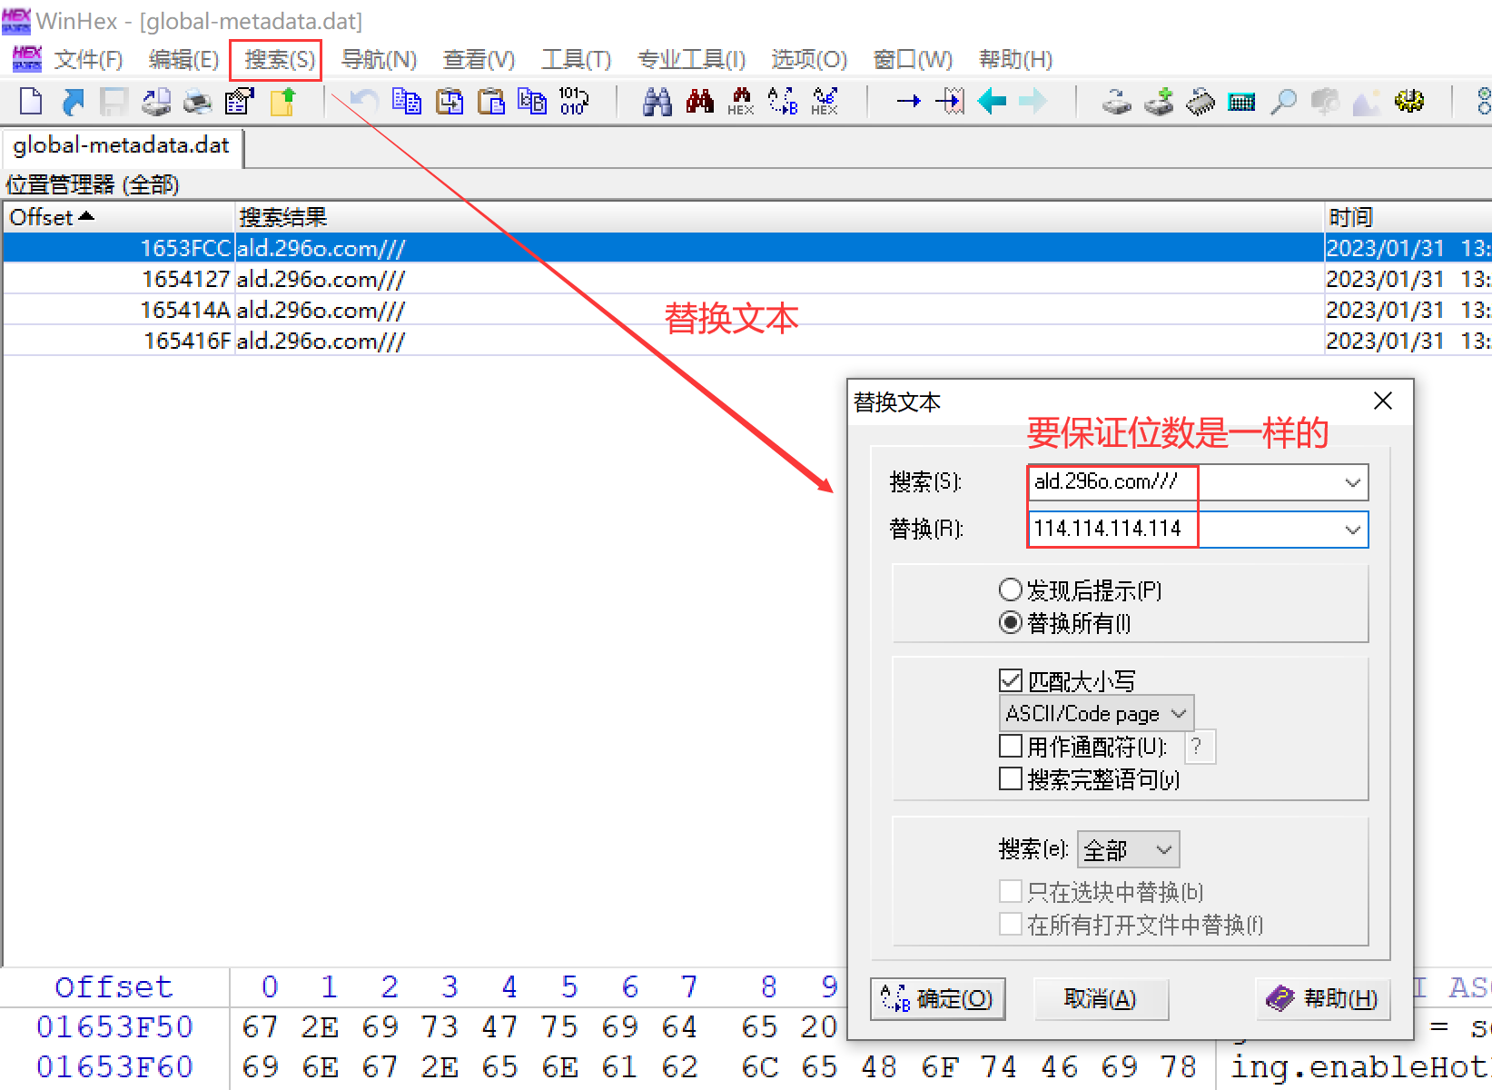Open the RAM editor chip icon

pos(1201,101)
